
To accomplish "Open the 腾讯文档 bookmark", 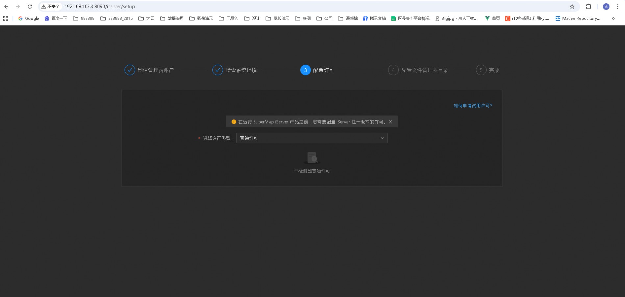I will click(x=374, y=19).
